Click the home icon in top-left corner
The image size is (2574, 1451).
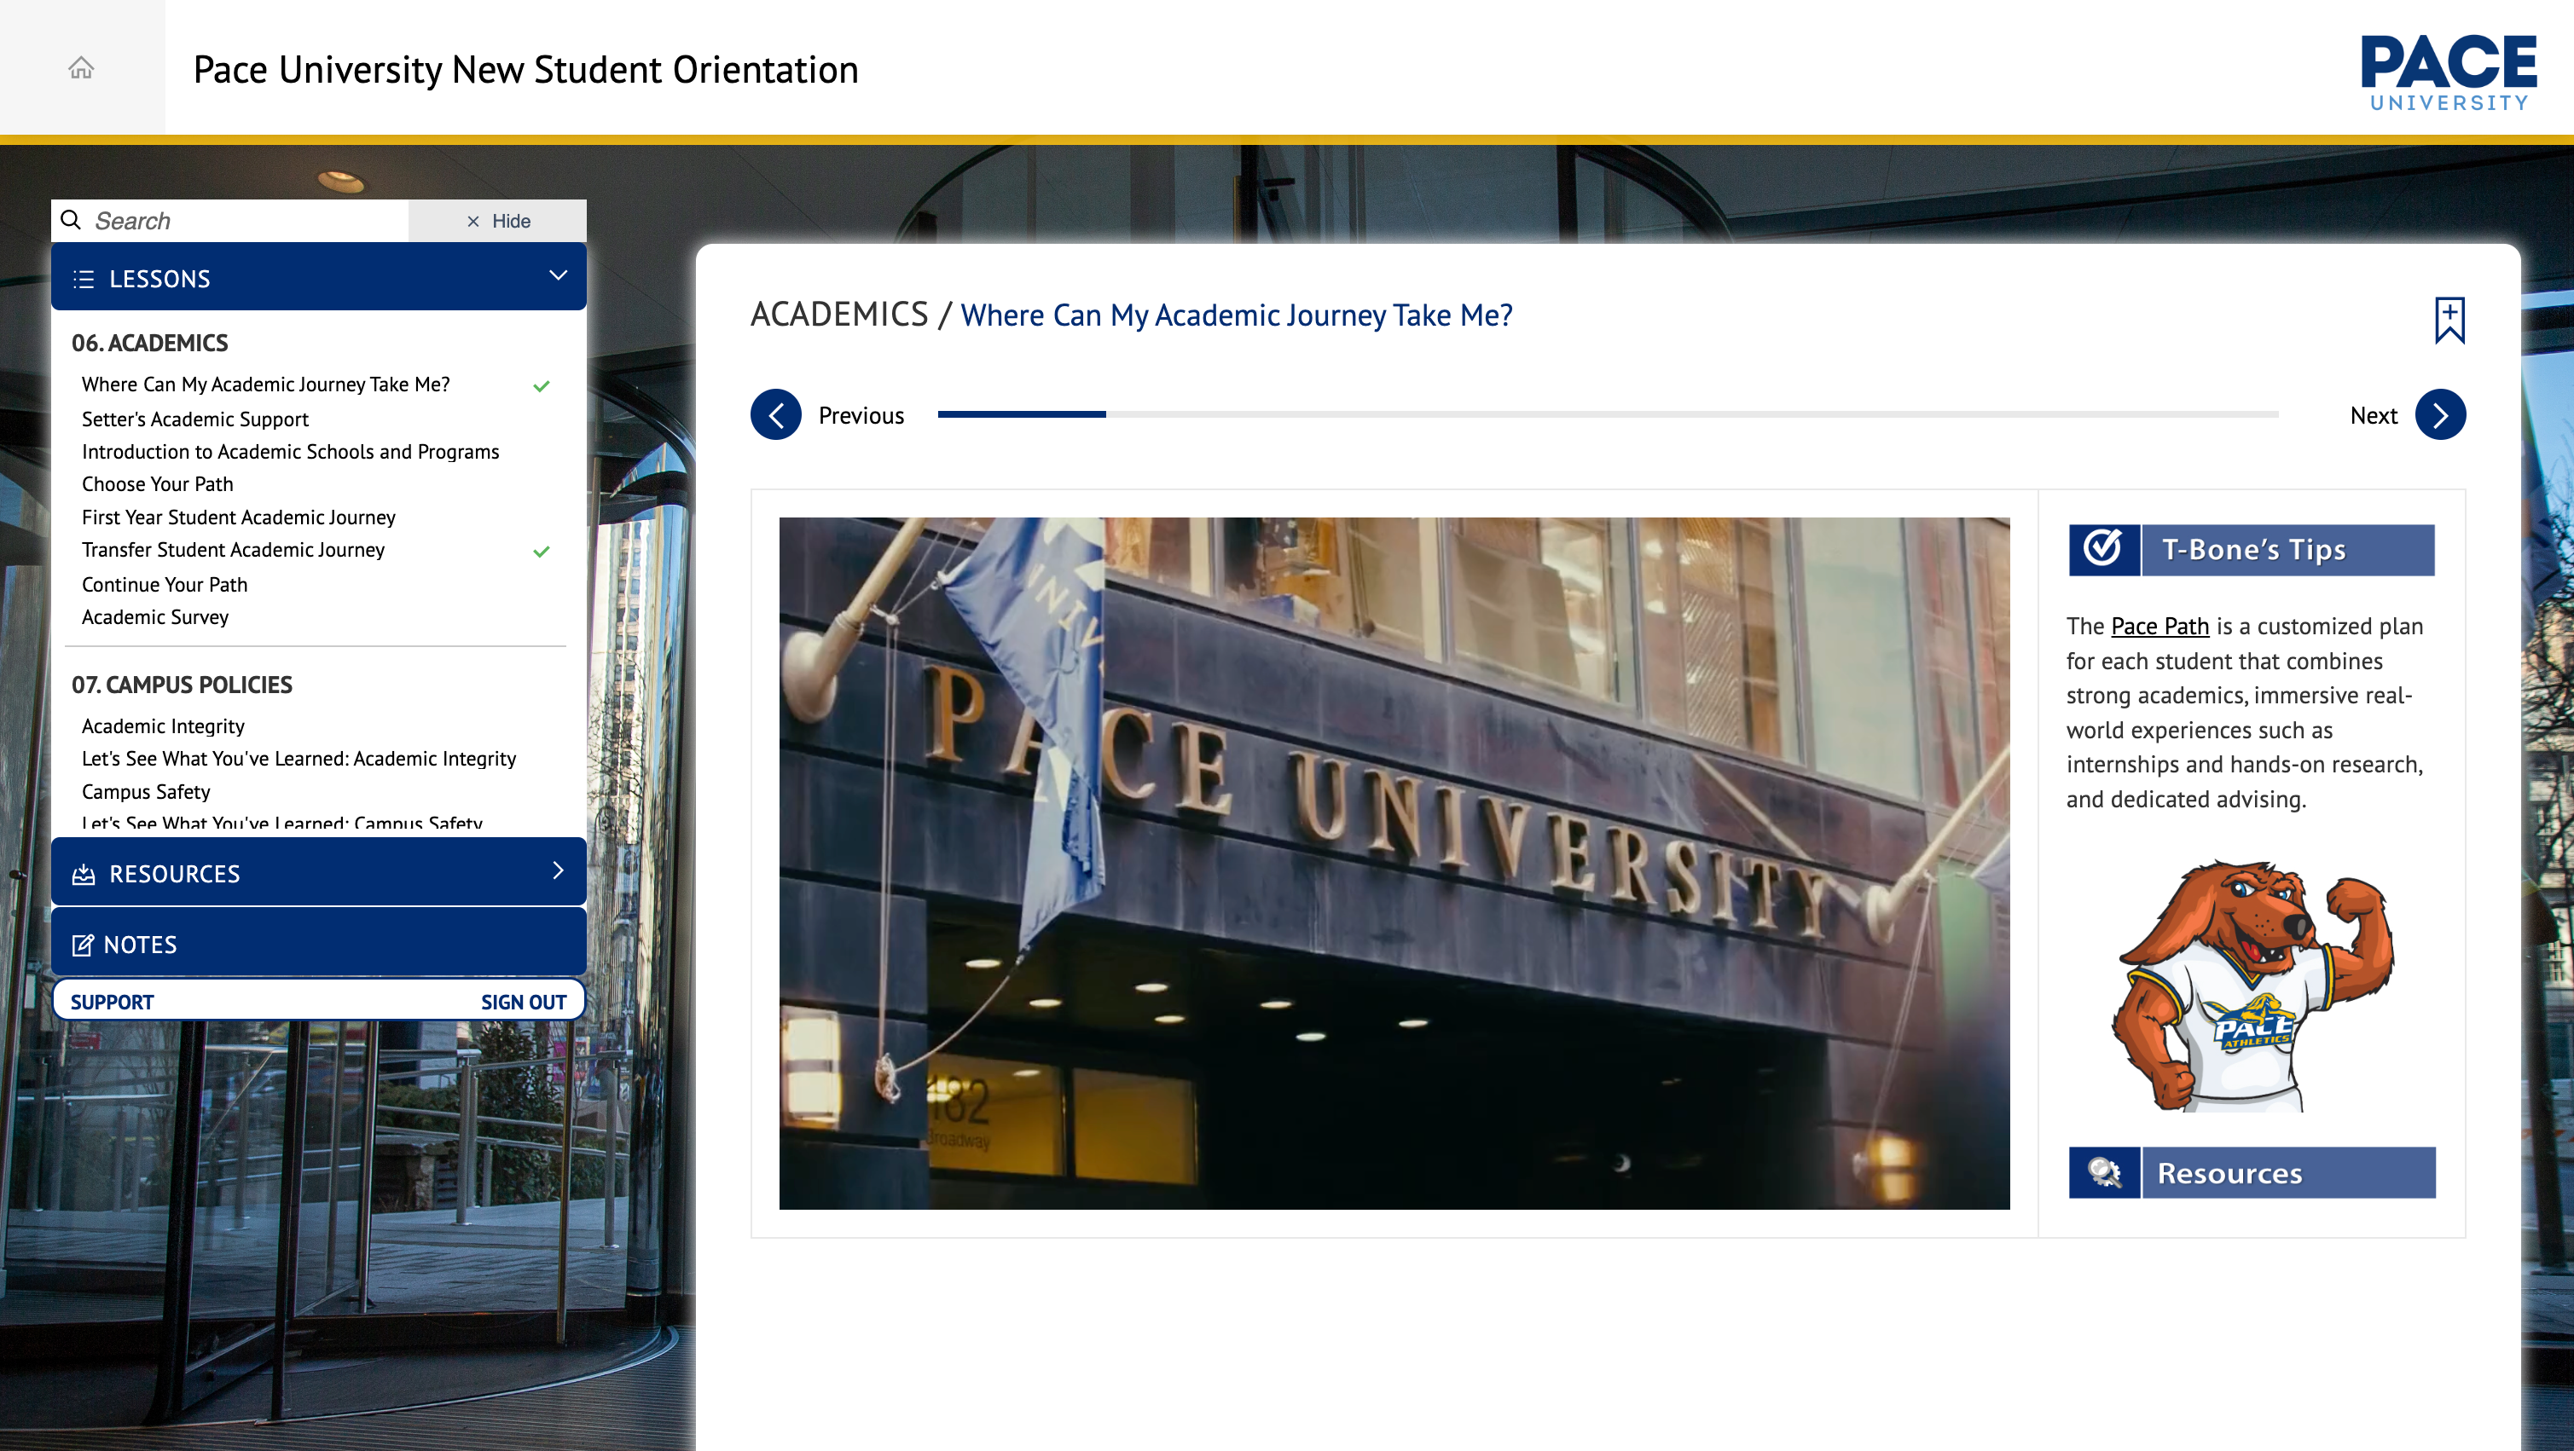tap(80, 66)
